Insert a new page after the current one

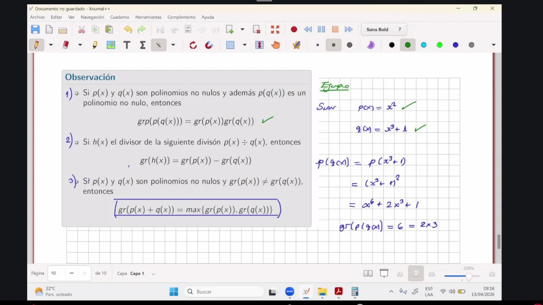tap(230, 29)
